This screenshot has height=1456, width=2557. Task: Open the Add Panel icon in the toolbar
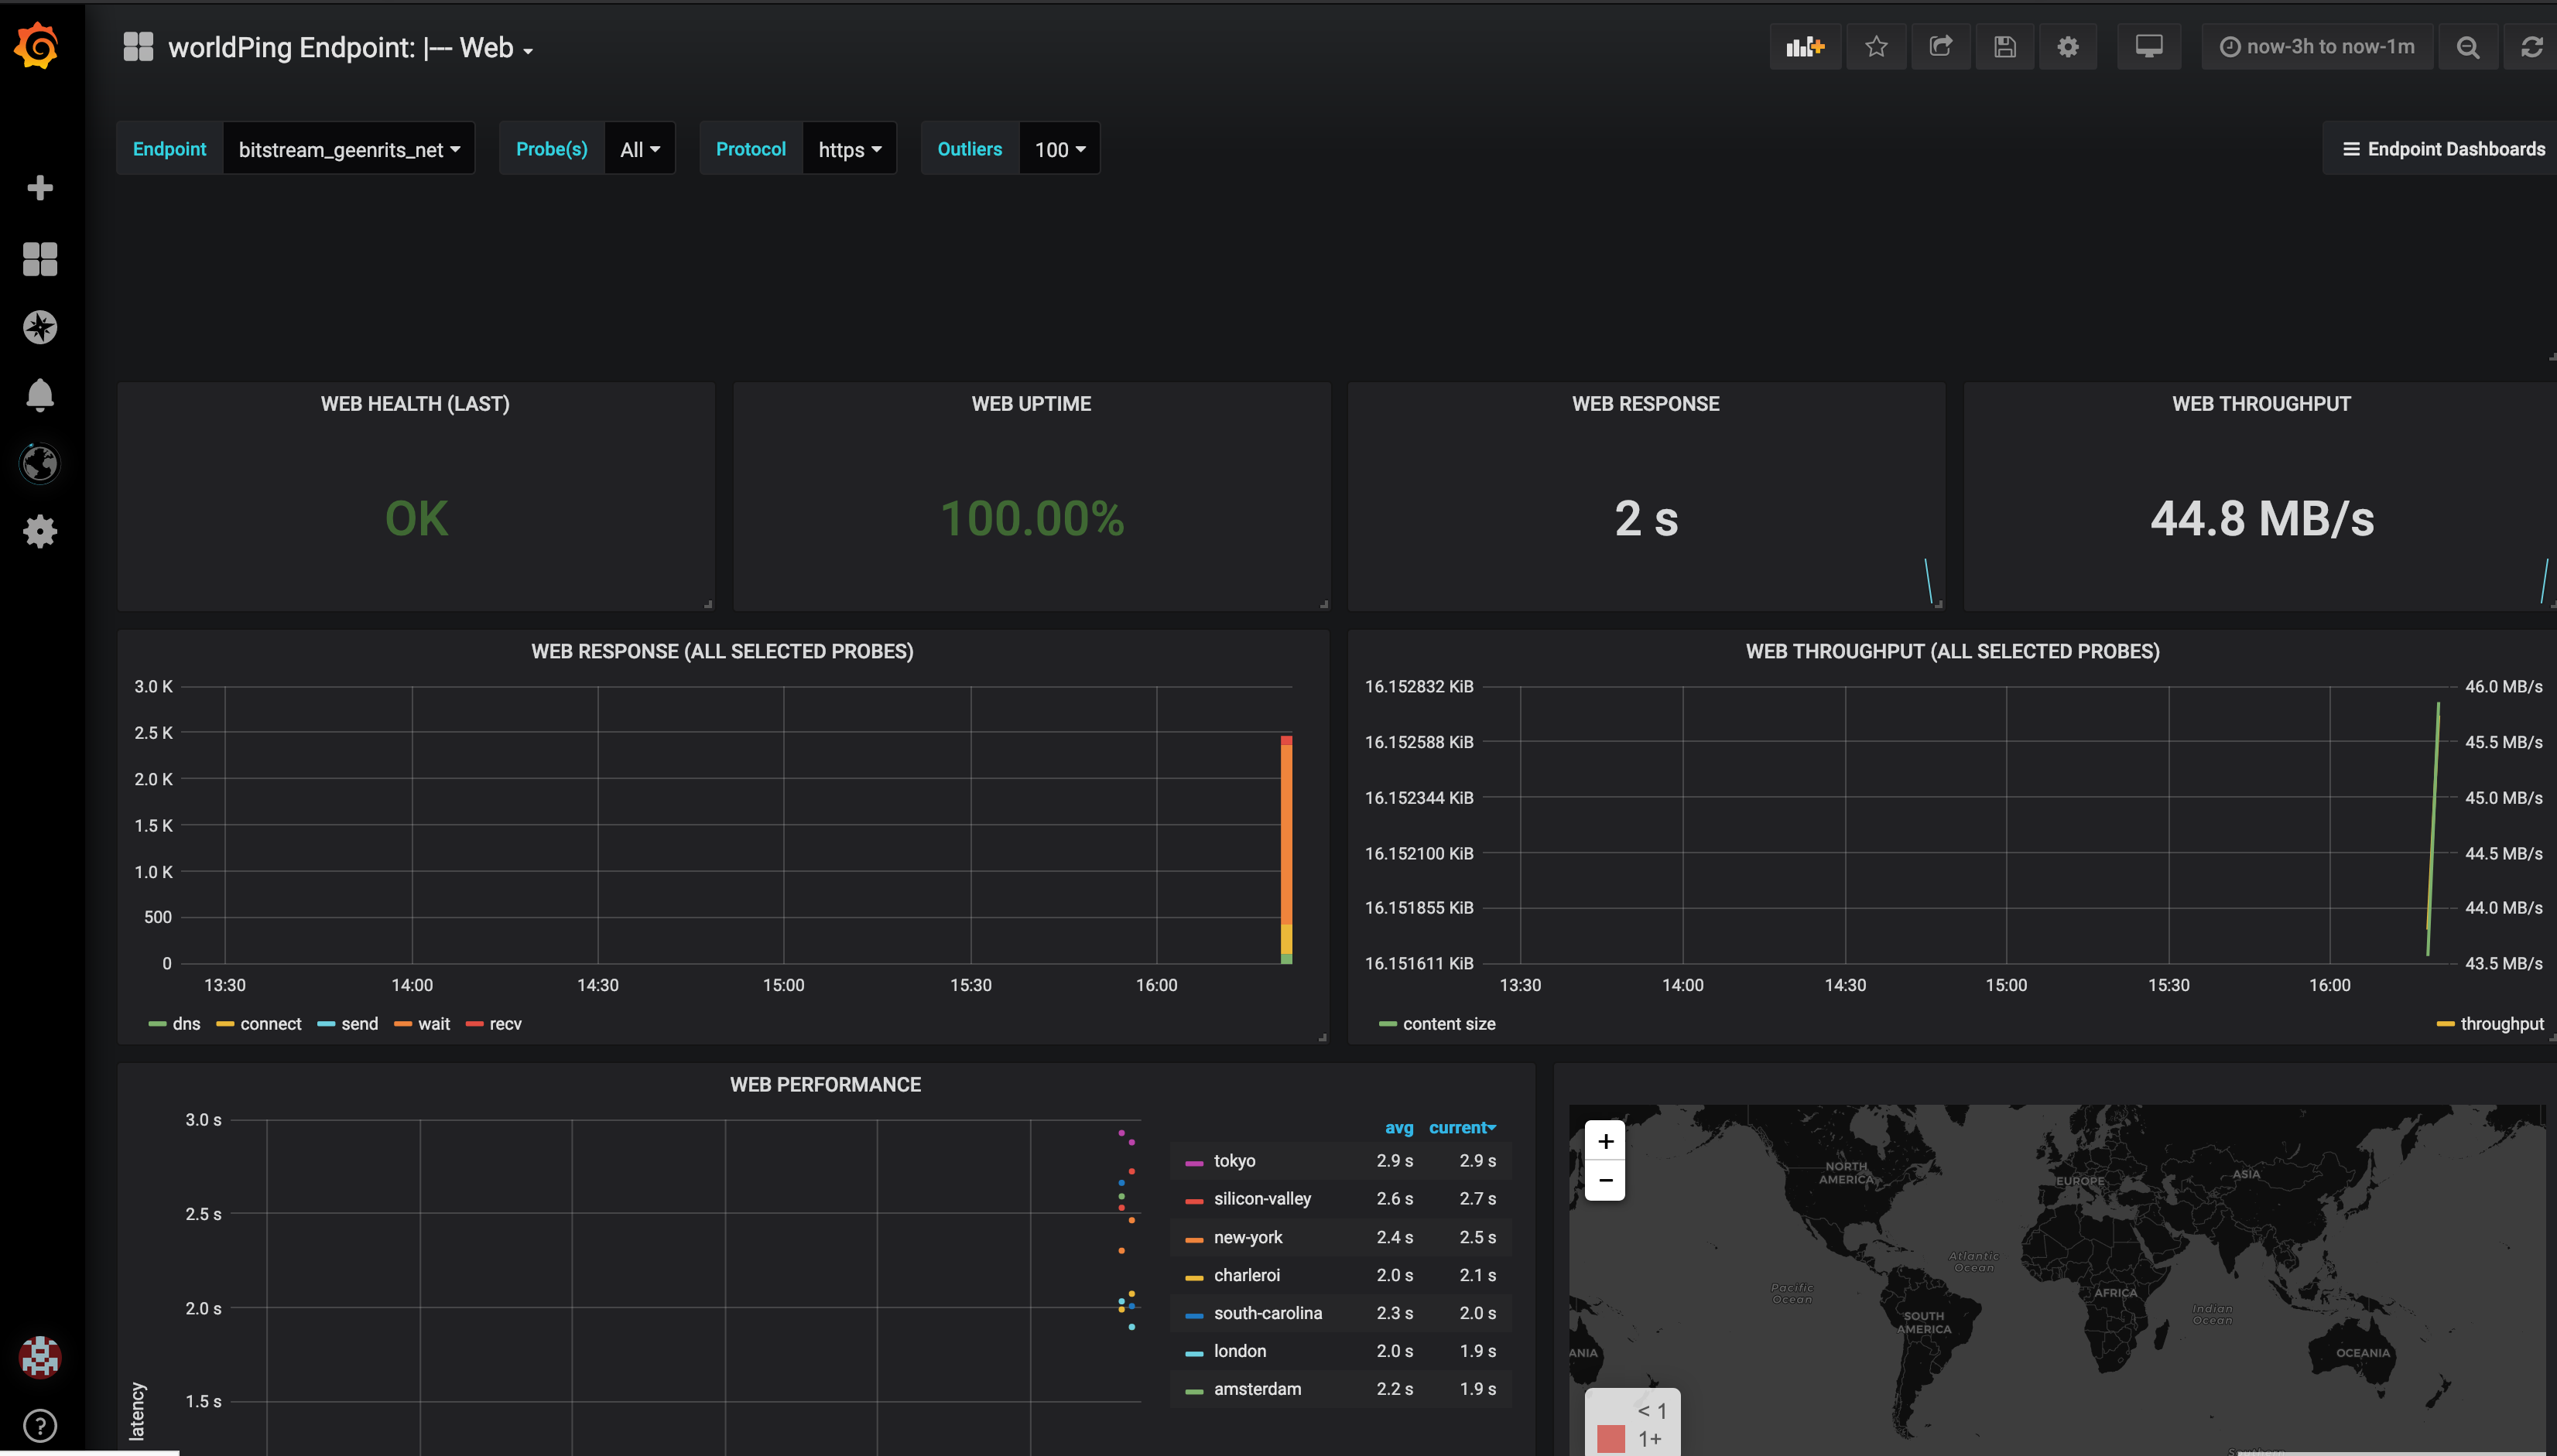click(1805, 46)
